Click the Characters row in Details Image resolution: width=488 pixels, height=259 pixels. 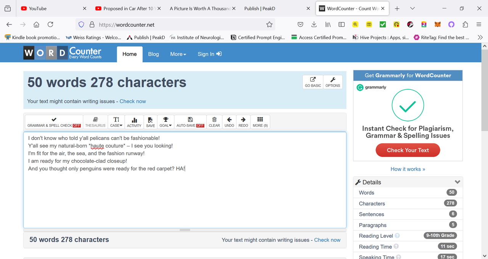tap(408, 203)
